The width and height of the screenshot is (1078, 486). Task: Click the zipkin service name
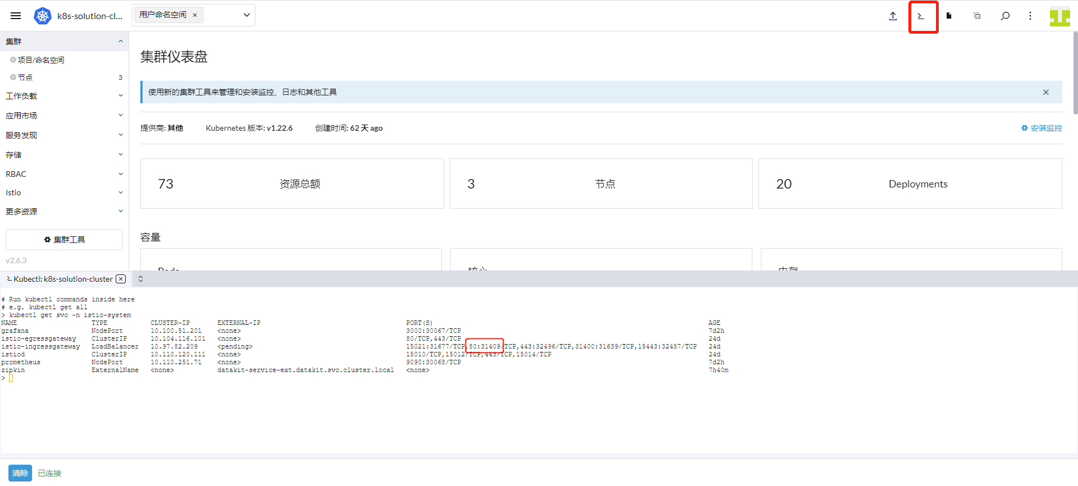click(13, 370)
